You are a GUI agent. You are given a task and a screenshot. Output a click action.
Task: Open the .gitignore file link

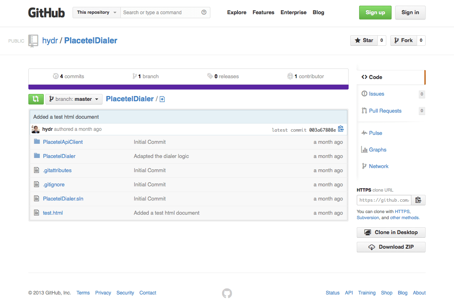tap(54, 185)
